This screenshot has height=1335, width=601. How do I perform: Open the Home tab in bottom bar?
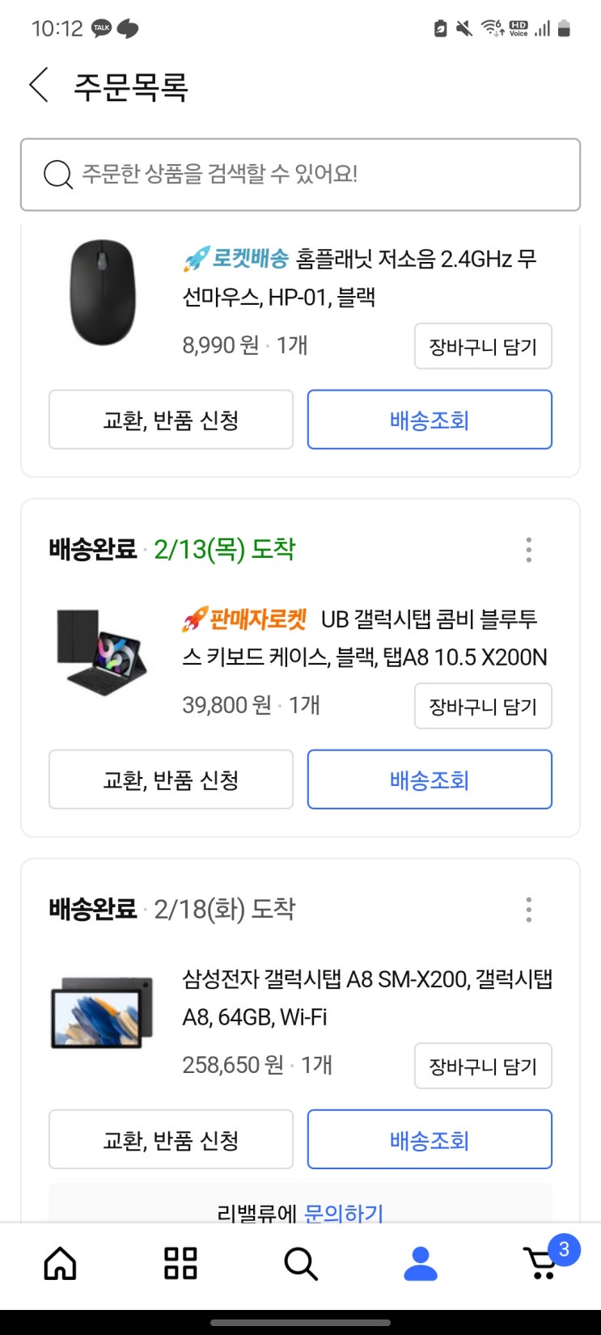click(x=60, y=1263)
